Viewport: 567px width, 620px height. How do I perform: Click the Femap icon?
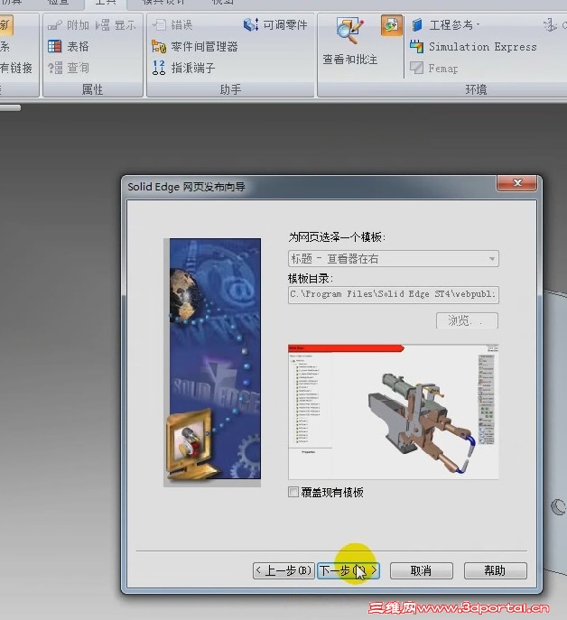pos(416,68)
